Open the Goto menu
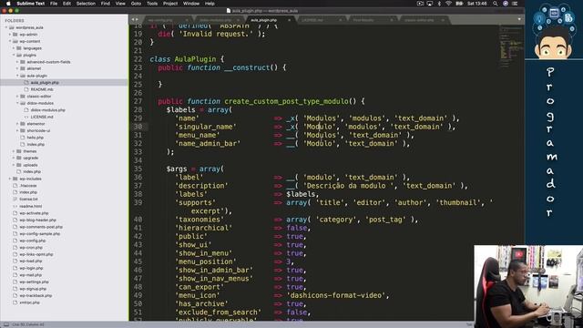 coord(136,4)
